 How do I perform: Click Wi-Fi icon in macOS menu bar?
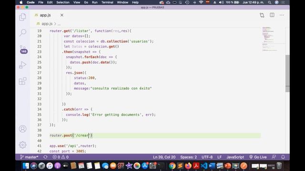(x=201, y=2)
